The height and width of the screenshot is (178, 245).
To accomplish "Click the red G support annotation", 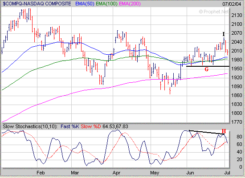I will 207,69.
